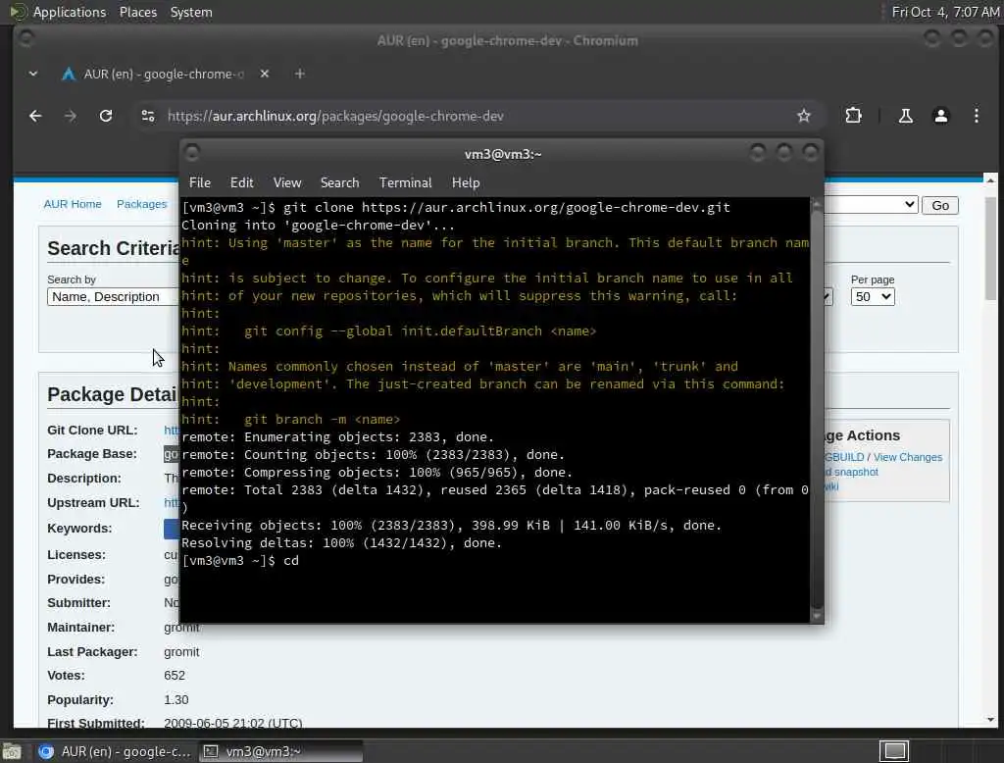
Task: Go back with Chromium's back arrow
Action: [x=35, y=116]
